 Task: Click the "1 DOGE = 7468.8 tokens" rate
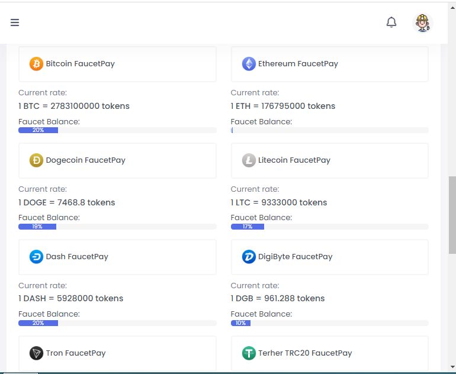(66, 202)
